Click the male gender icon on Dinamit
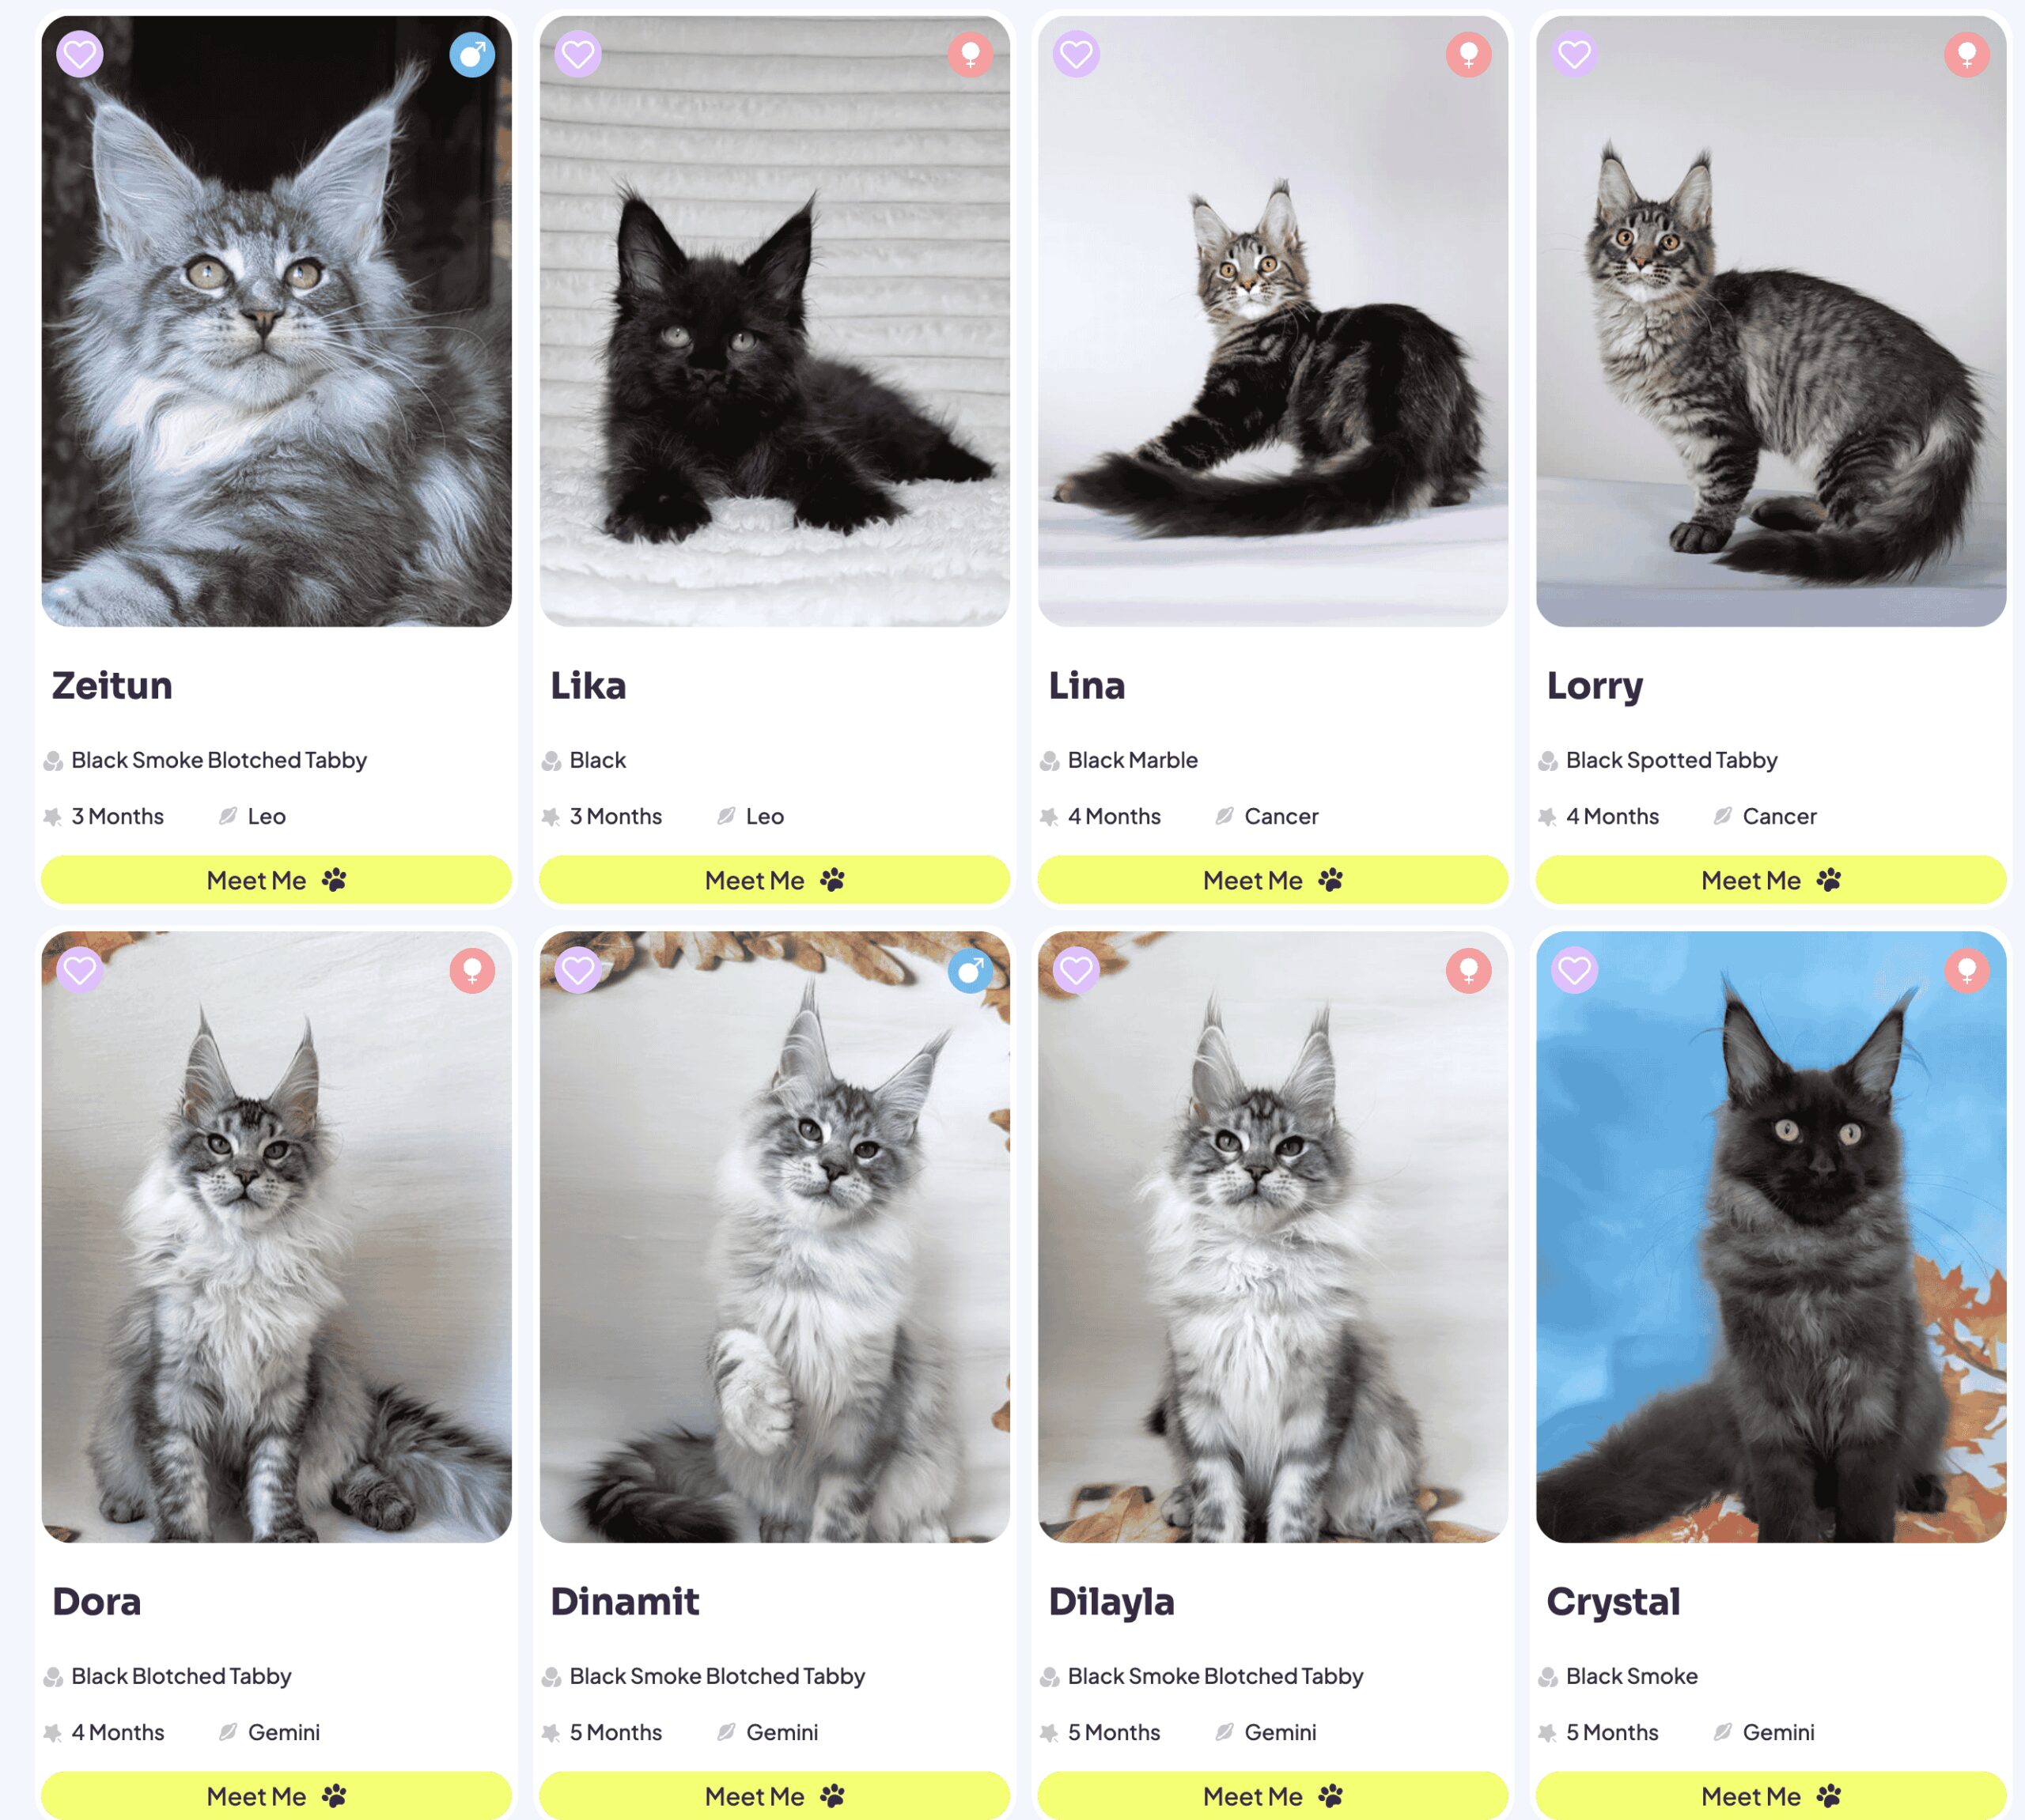2025x1820 pixels. (971, 970)
